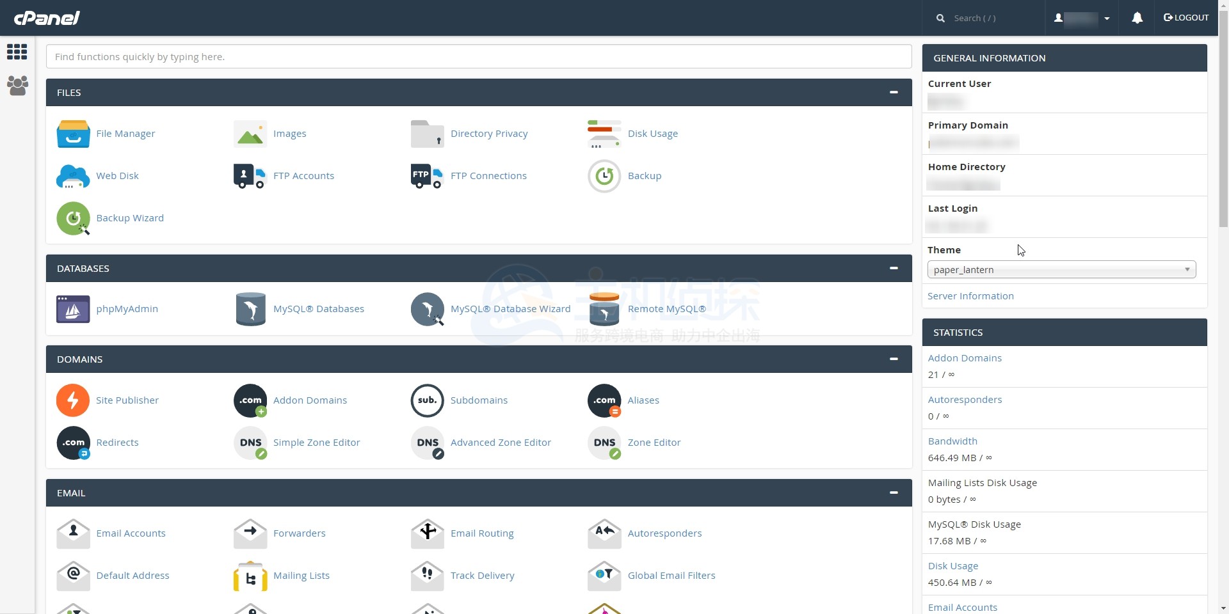Collapse the Domains section

(x=894, y=359)
